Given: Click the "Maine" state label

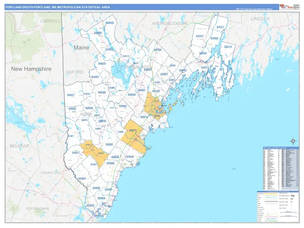Looking at the screenshot, I should coord(81,47).
